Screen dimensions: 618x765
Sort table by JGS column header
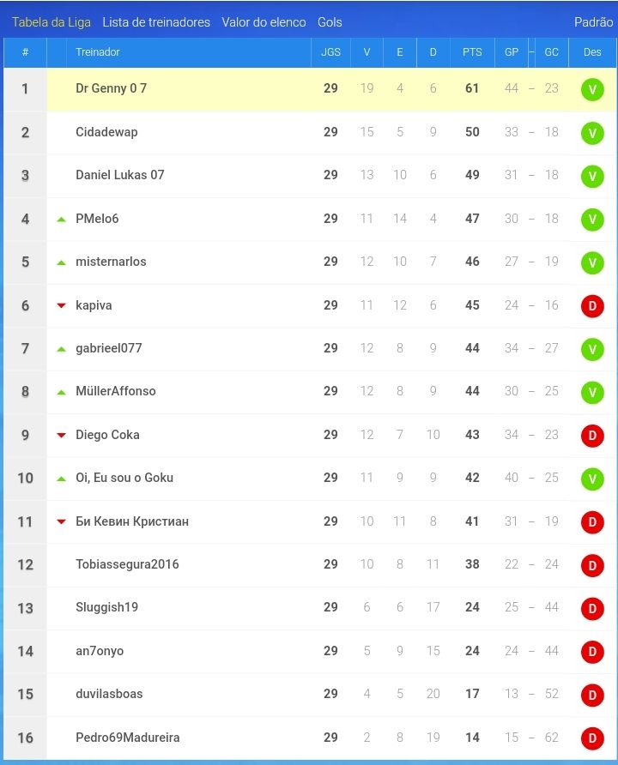coord(330,52)
